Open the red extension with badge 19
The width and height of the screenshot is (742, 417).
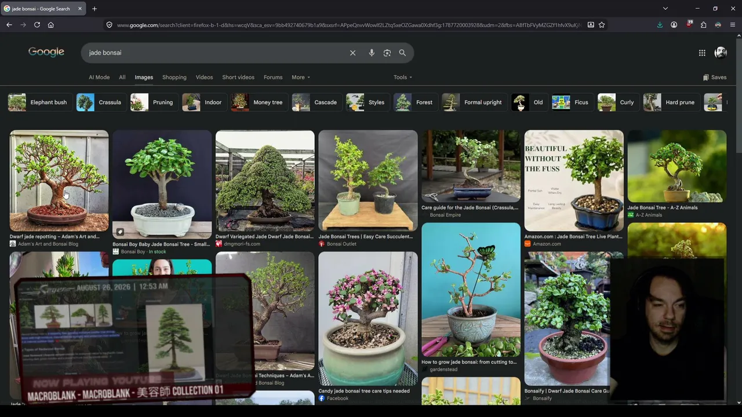[689, 25]
